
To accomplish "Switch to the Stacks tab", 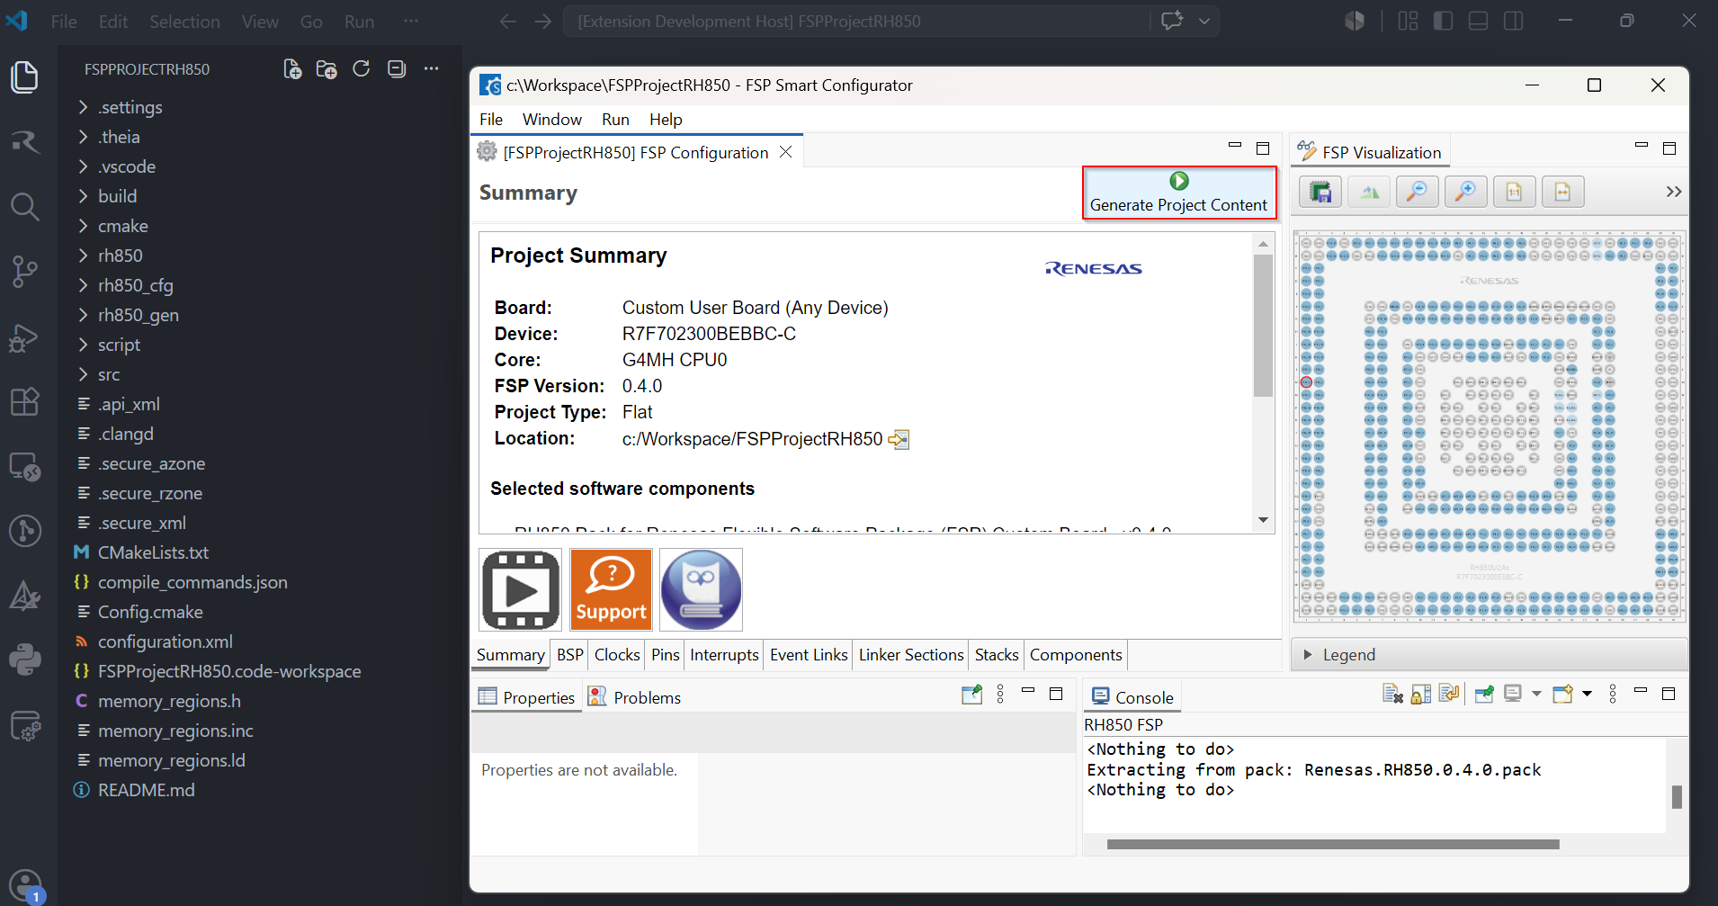I will coord(997,655).
